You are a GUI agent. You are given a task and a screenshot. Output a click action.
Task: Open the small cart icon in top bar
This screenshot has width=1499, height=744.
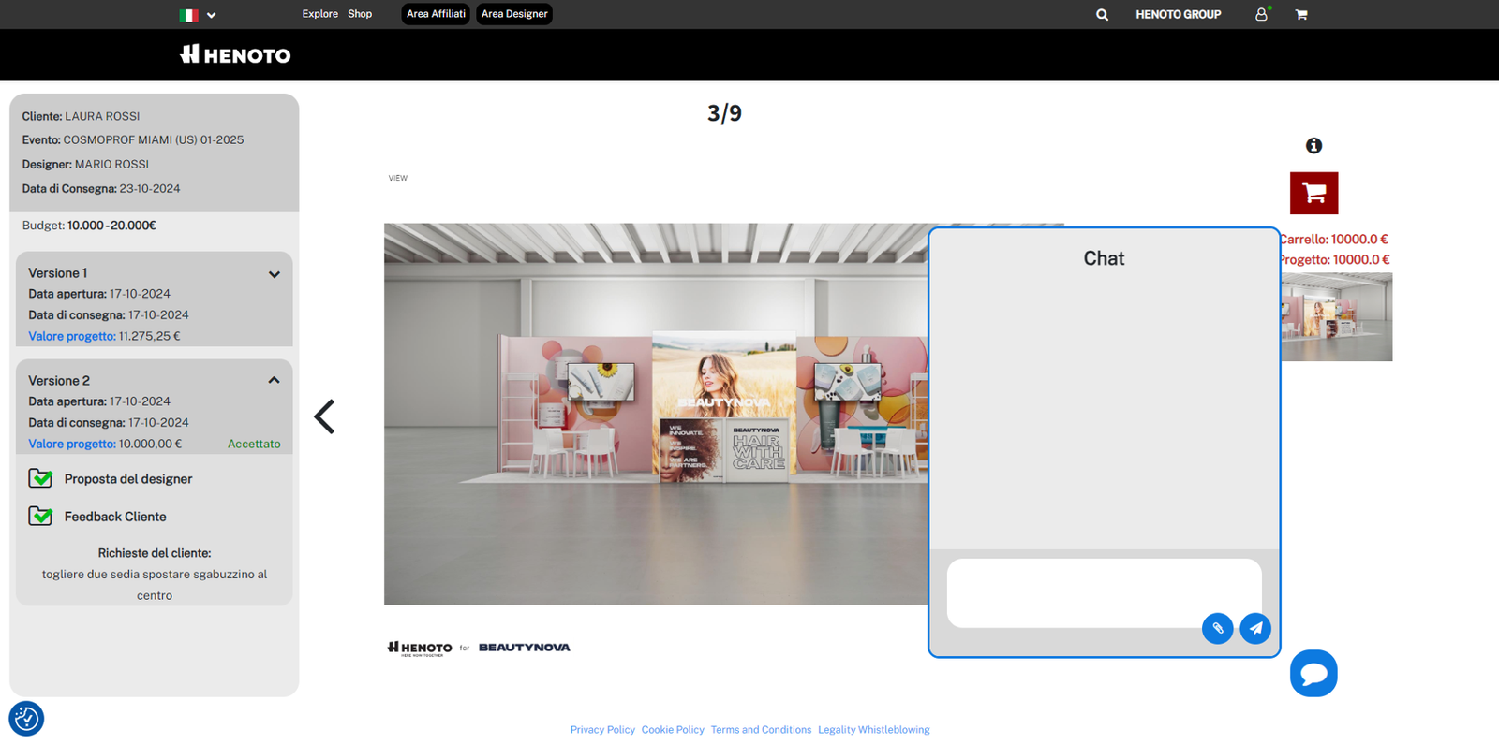(1301, 15)
